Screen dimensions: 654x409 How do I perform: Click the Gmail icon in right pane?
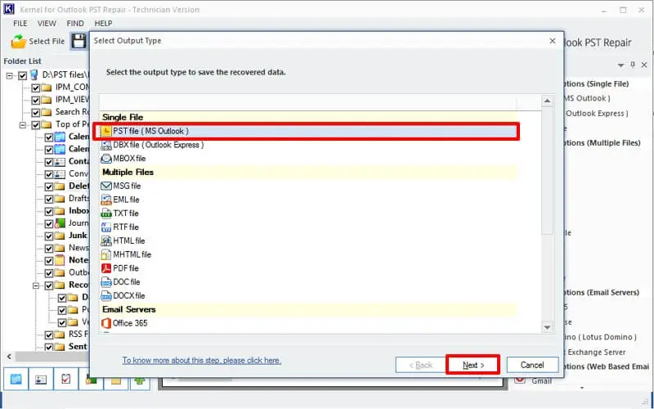[x=520, y=380]
